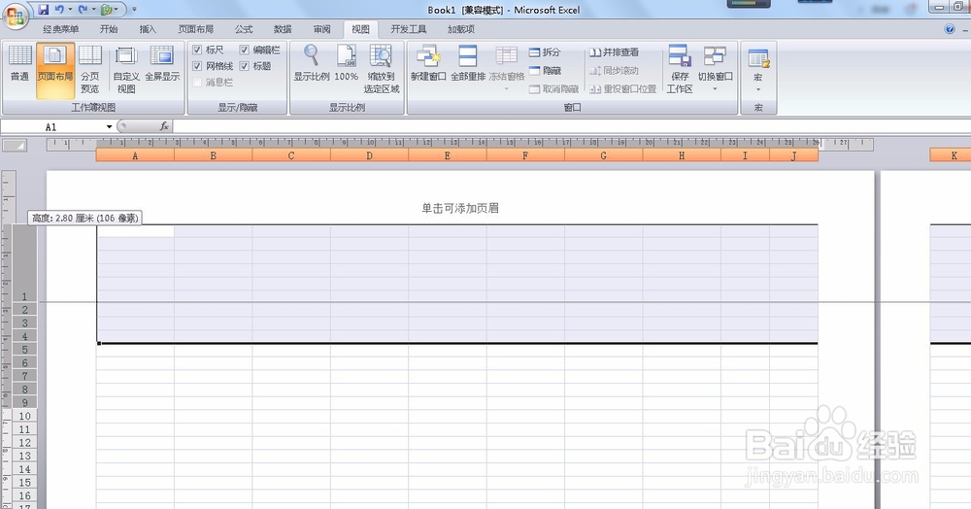Split the window (拆分)
Screen dimensions: 971x509
[x=545, y=52]
